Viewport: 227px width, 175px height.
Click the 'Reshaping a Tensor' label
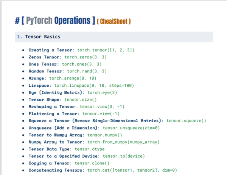pyautogui.click(x=51, y=107)
